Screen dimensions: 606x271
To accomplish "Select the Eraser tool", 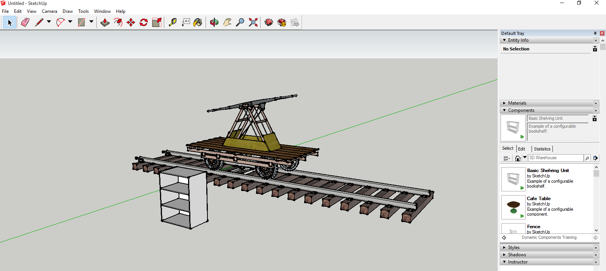I will (25, 23).
